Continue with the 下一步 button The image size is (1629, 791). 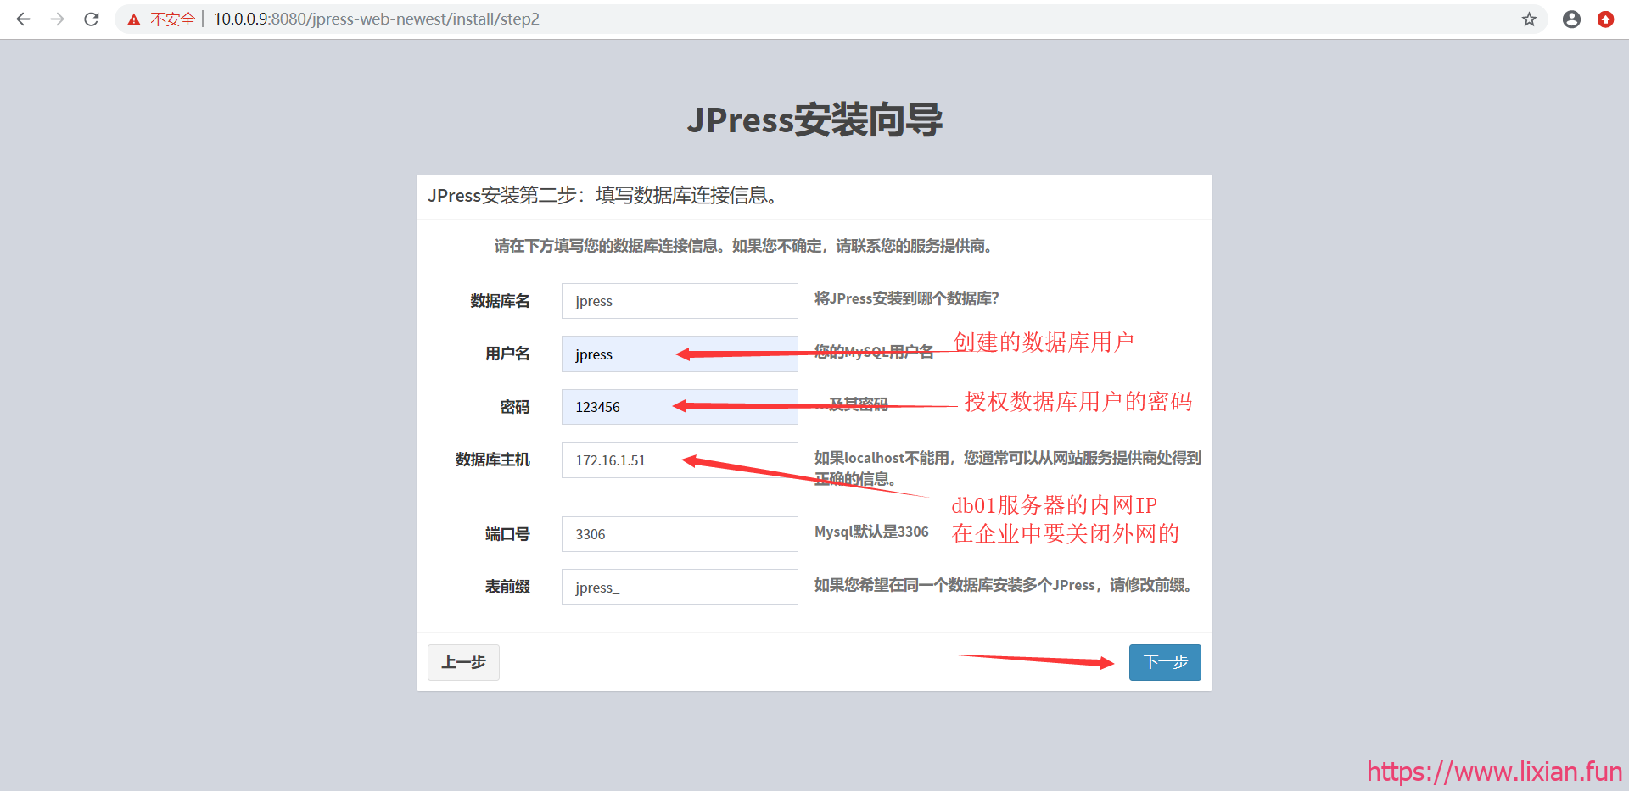(1165, 662)
